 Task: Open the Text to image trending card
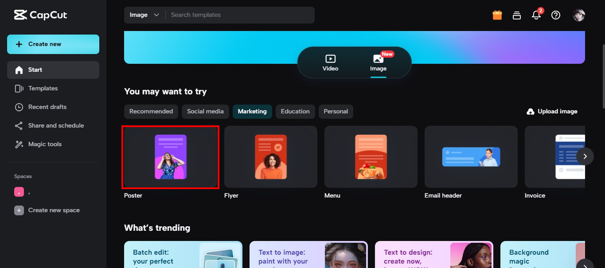(x=309, y=255)
